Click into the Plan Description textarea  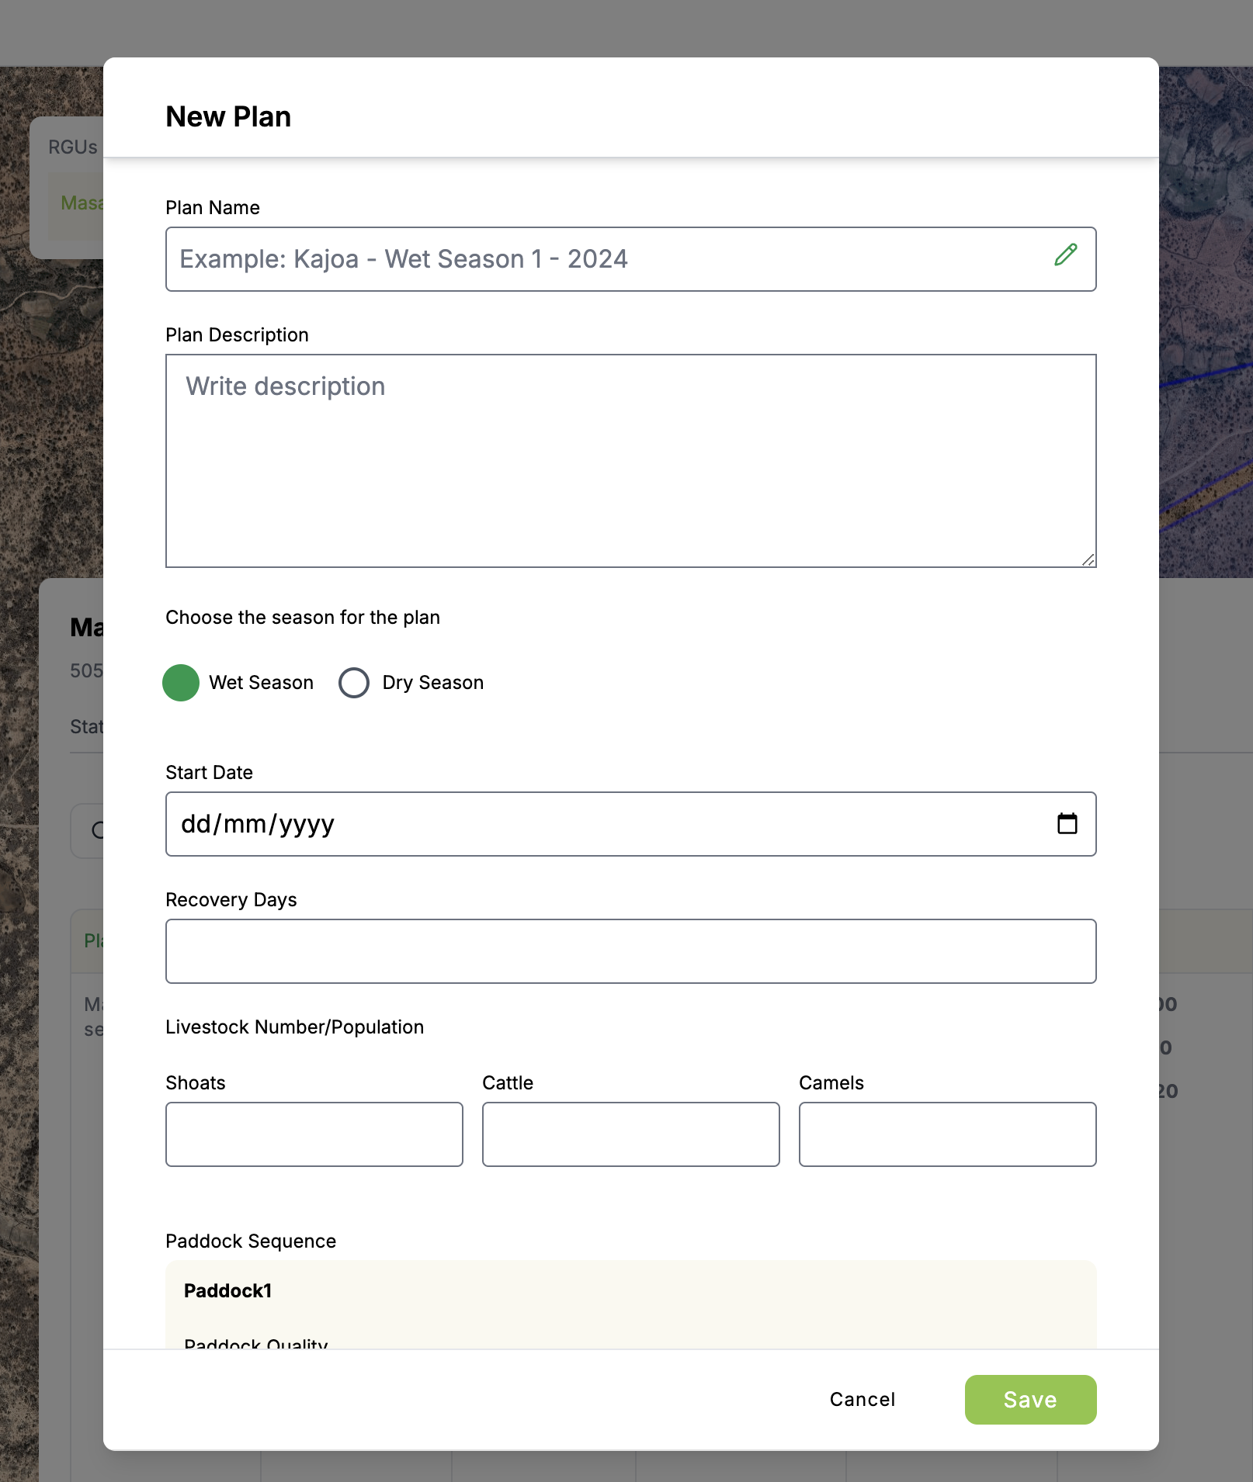630,461
